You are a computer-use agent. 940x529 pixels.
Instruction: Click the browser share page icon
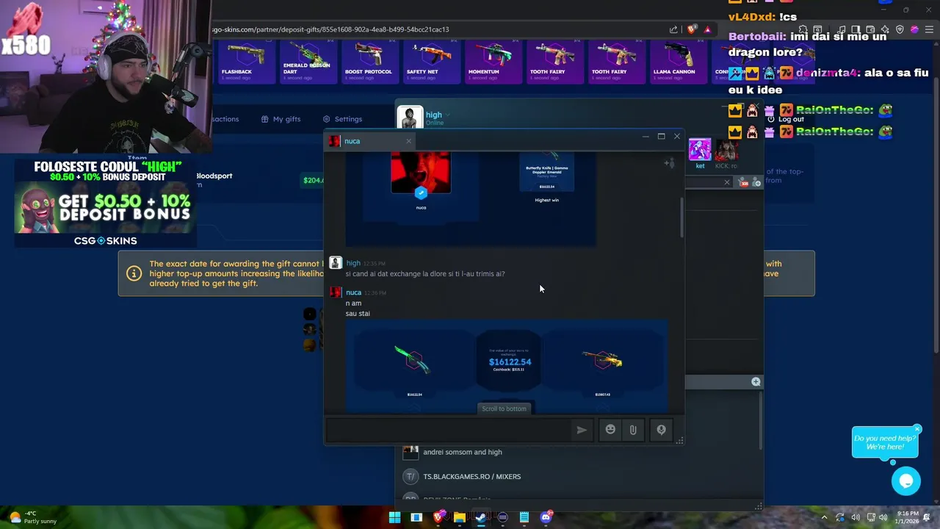click(673, 29)
